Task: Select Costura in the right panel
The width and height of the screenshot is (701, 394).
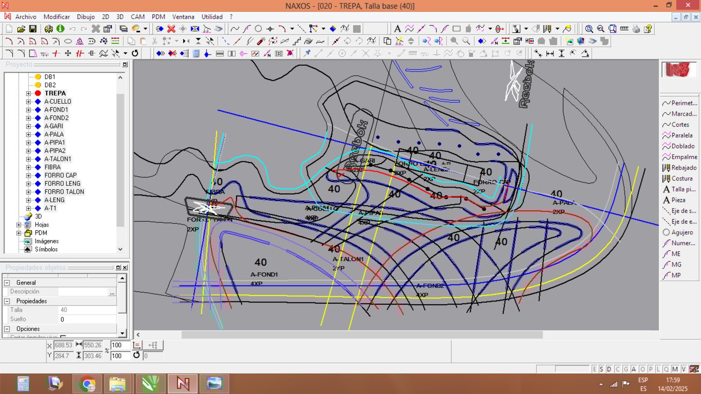Action: point(681,179)
